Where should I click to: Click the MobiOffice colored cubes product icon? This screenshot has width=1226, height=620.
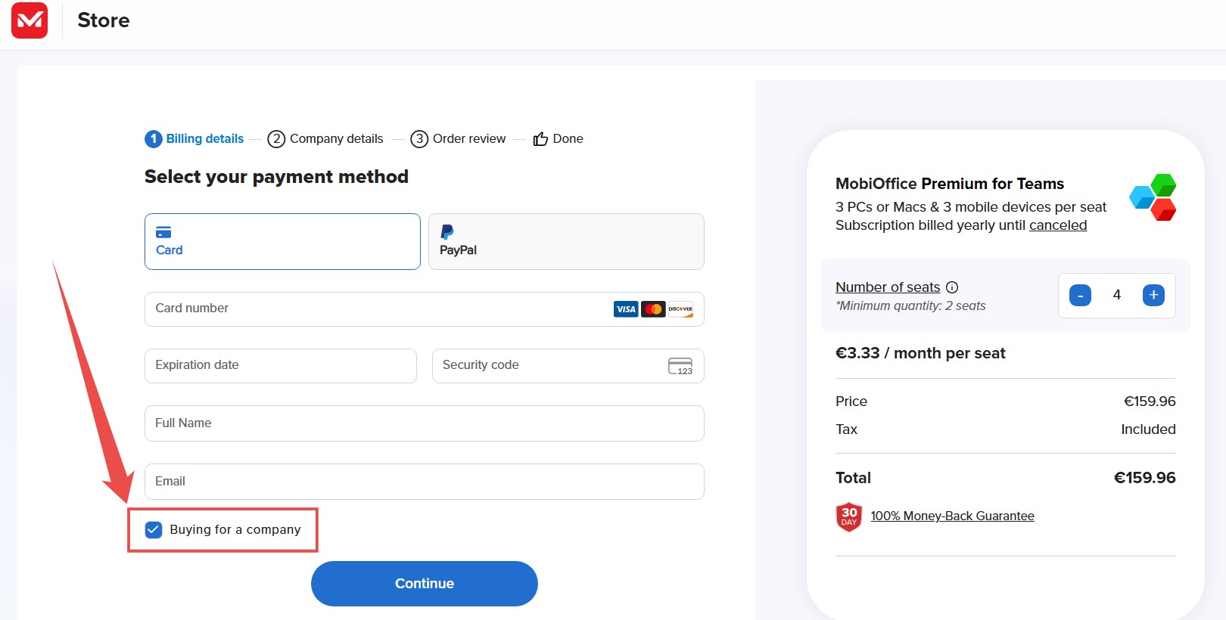(x=1153, y=197)
